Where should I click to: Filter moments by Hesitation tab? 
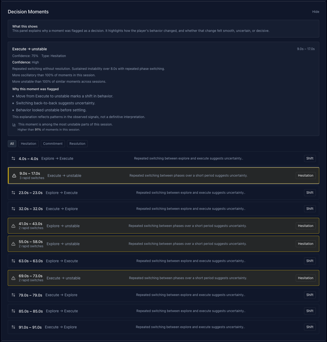tap(29, 144)
